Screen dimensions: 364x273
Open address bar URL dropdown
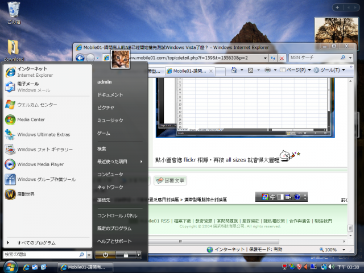(x=265, y=58)
